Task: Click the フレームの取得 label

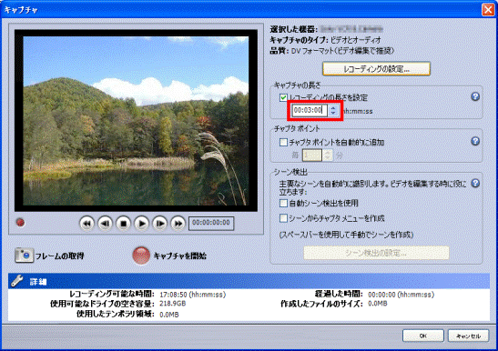Action: pyautogui.click(x=60, y=256)
